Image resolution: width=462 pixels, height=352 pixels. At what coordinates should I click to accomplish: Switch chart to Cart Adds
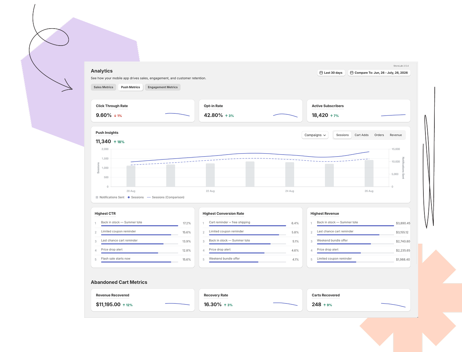pos(362,135)
